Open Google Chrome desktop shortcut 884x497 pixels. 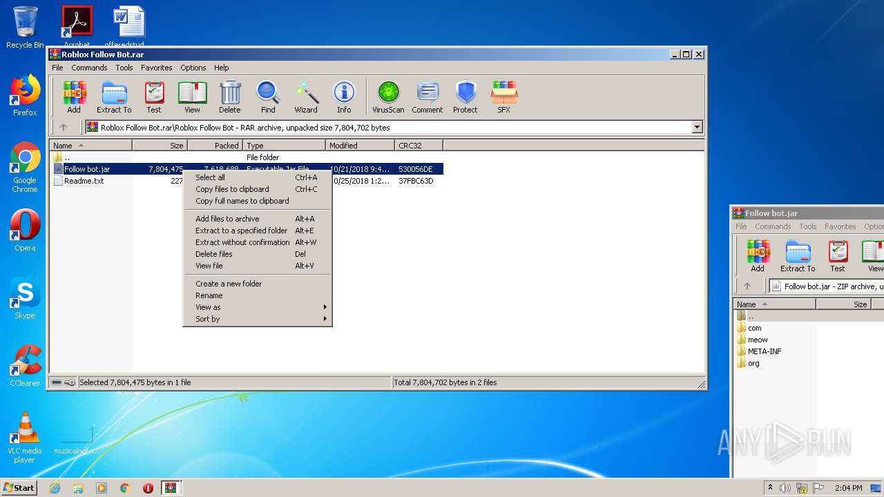click(25, 168)
